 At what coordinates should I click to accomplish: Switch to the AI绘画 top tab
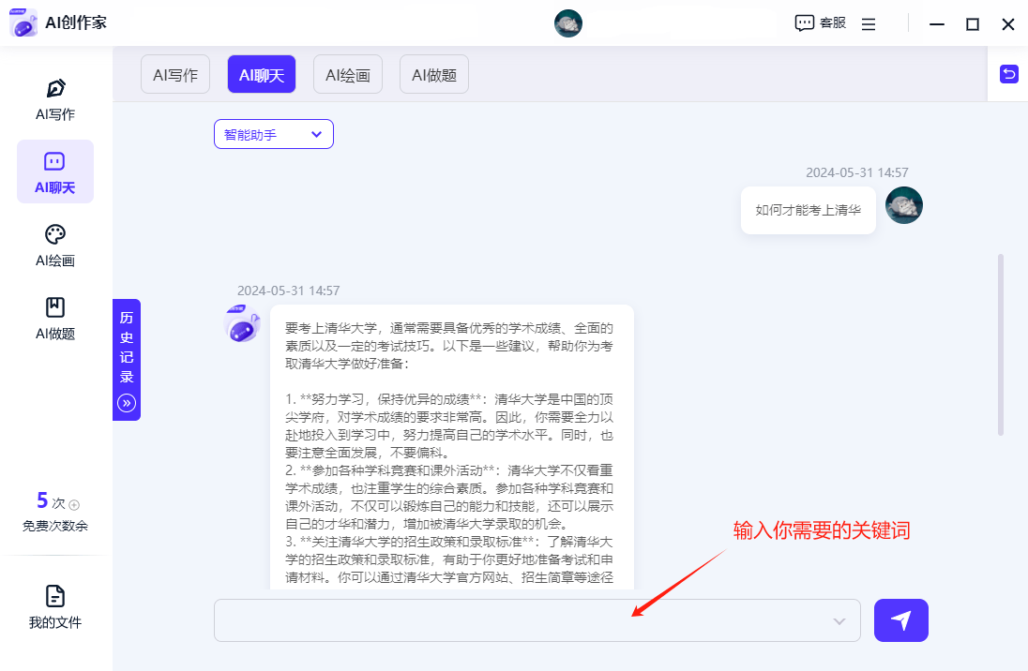point(348,75)
